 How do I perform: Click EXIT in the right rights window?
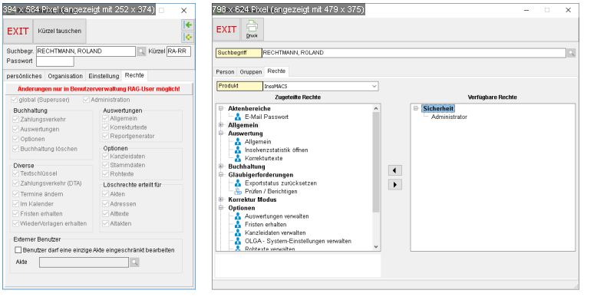click(x=226, y=29)
